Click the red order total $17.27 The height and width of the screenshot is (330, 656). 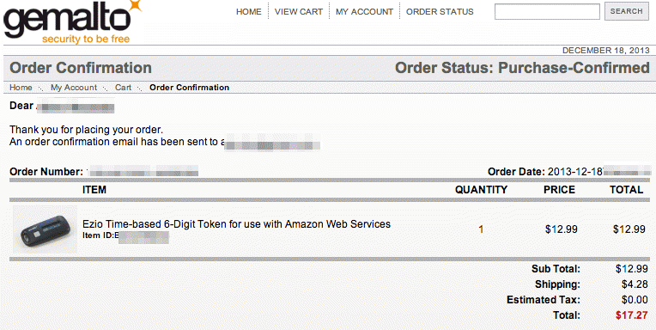click(632, 315)
